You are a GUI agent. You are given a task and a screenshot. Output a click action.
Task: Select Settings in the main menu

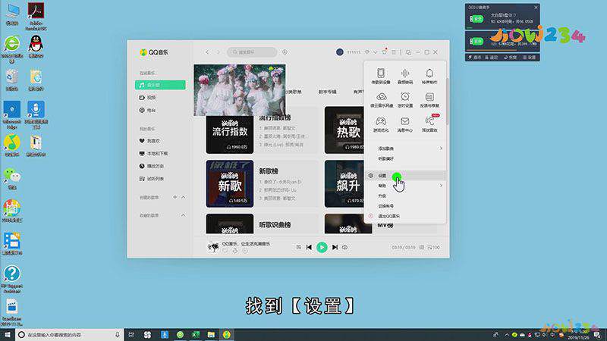[405, 176]
